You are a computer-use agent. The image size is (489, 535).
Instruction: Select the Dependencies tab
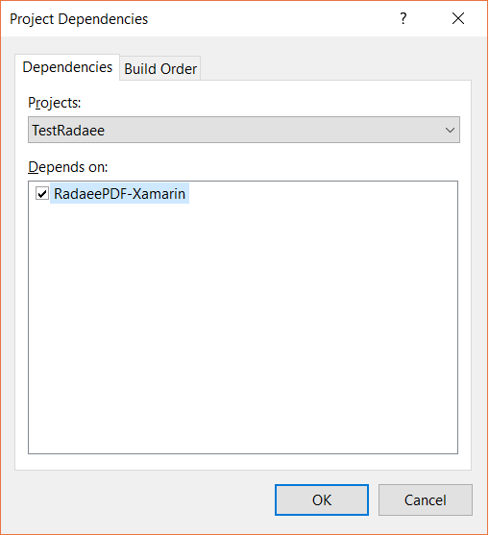coord(67,67)
